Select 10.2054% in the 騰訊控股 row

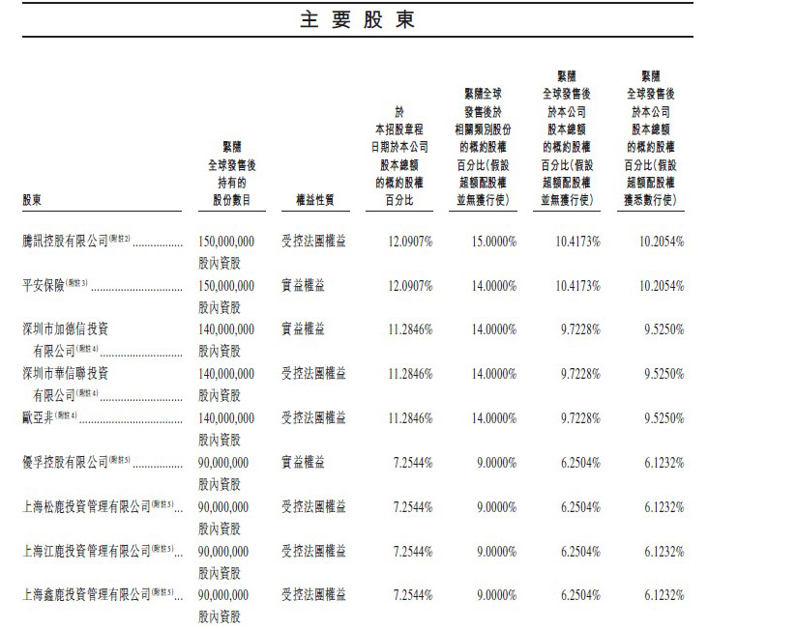click(x=662, y=242)
